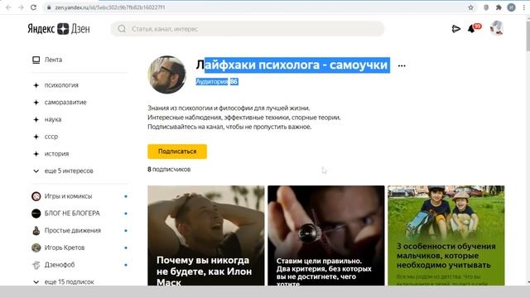This screenshot has height=298, width=530.
Task: Click the line Подписывайтесь на канал
Action: [x=229, y=127]
